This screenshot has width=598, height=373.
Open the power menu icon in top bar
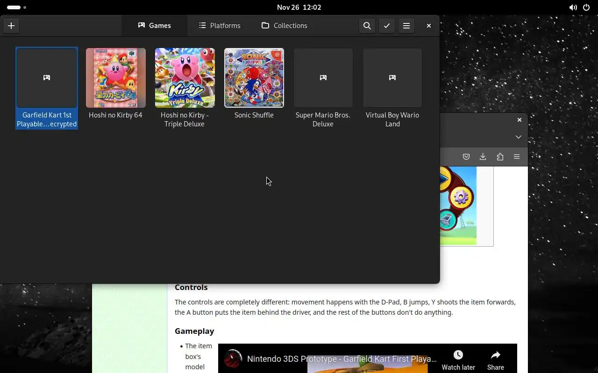tap(586, 7)
